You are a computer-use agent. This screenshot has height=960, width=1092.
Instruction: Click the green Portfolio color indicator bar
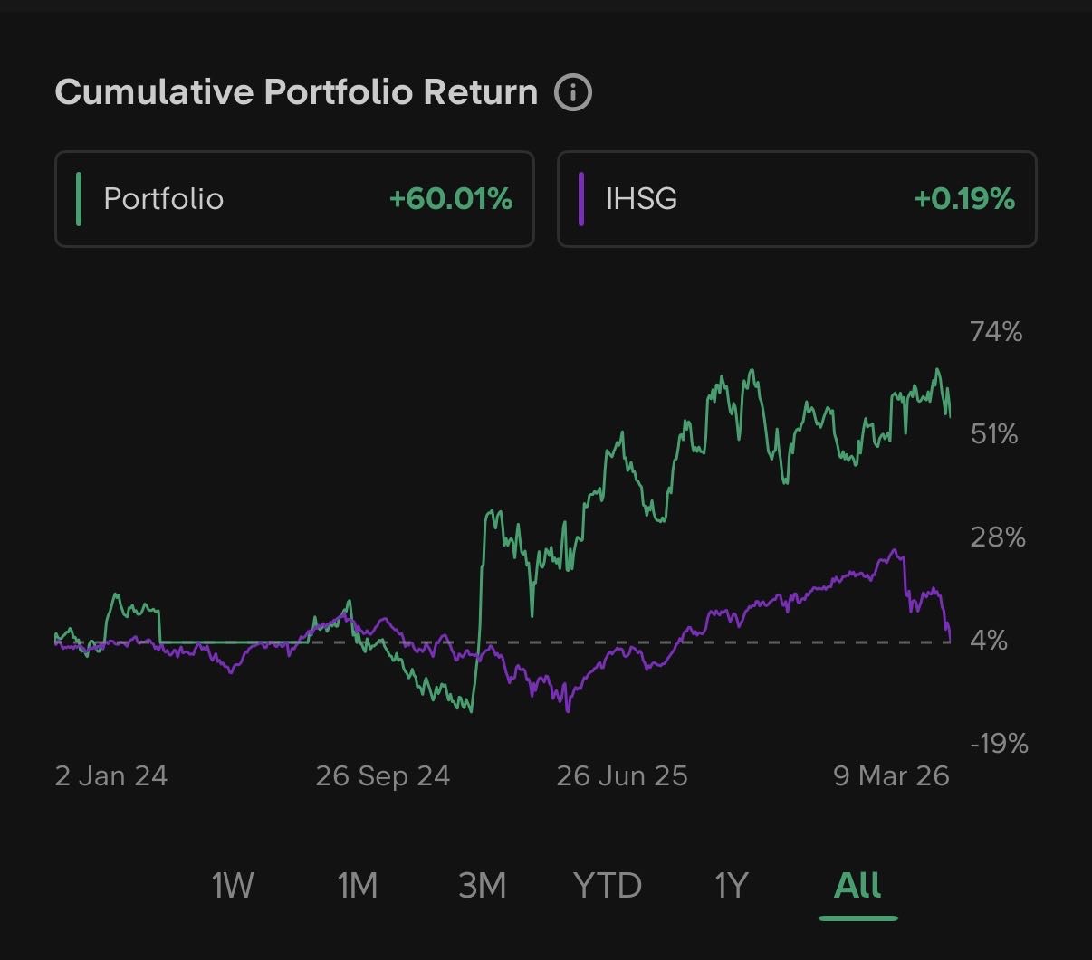point(79,199)
